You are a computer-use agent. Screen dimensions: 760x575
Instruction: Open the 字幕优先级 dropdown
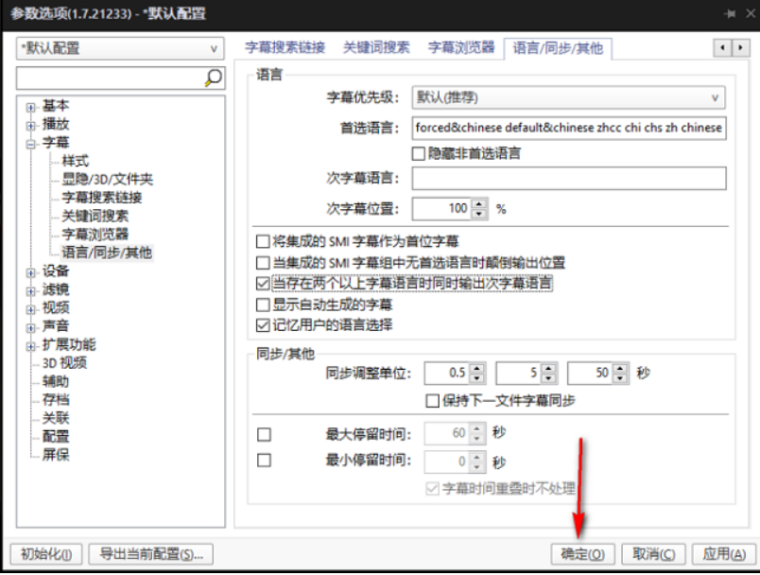[x=568, y=97]
